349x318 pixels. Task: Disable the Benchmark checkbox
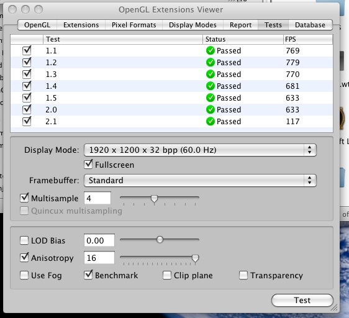[88, 275]
